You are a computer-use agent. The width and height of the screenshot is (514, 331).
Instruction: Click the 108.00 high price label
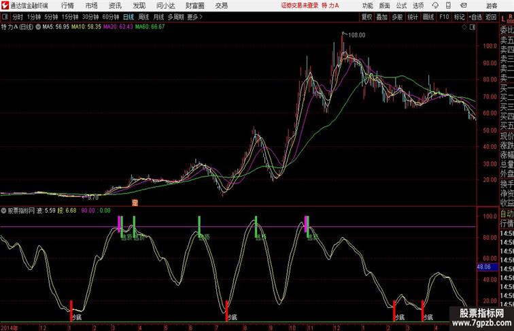pos(357,35)
